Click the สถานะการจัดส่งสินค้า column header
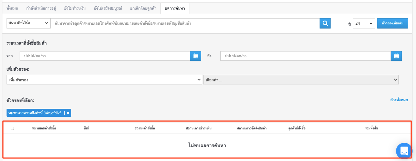 click(252, 128)
